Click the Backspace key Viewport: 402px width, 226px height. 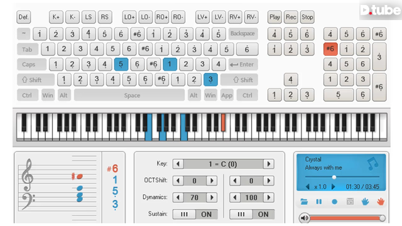point(243,33)
